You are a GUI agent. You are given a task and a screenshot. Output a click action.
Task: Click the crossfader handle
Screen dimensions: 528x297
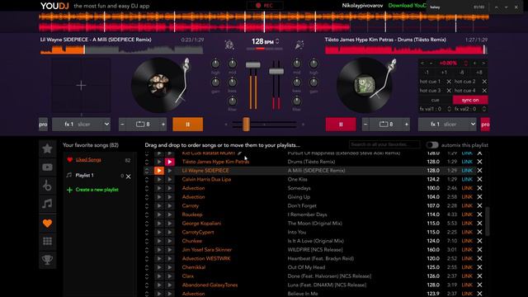pyautogui.click(x=246, y=125)
